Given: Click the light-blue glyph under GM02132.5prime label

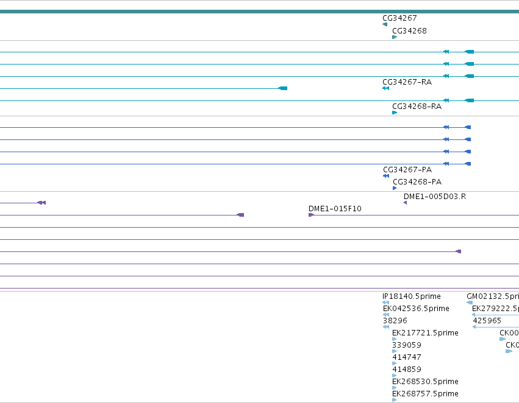Looking at the screenshot, I should [x=470, y=302].
